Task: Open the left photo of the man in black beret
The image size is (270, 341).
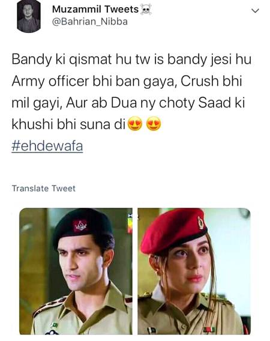Action: point(76,271)
